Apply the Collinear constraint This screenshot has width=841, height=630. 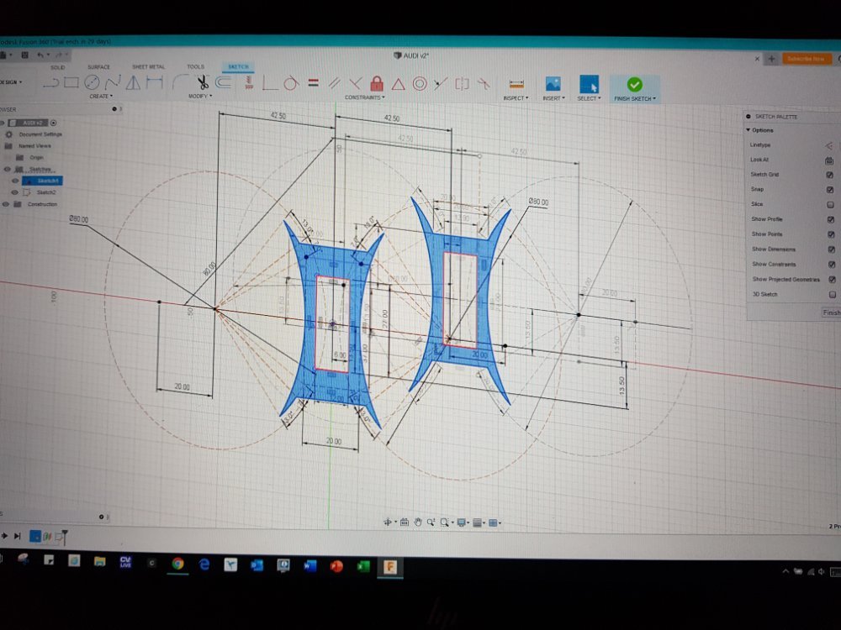[x=441, y=83]
